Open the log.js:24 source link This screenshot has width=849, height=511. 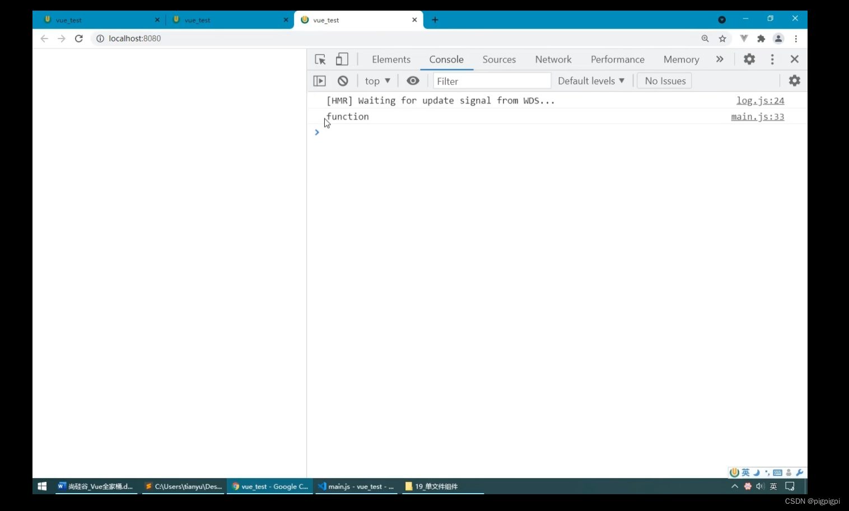(760, 101)
